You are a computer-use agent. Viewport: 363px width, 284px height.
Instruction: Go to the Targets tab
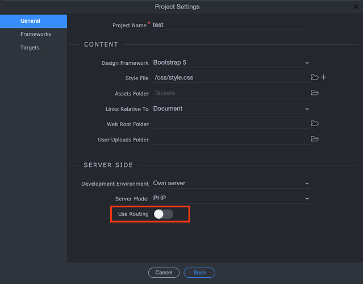pyautogui.click(x=34, y=48)
